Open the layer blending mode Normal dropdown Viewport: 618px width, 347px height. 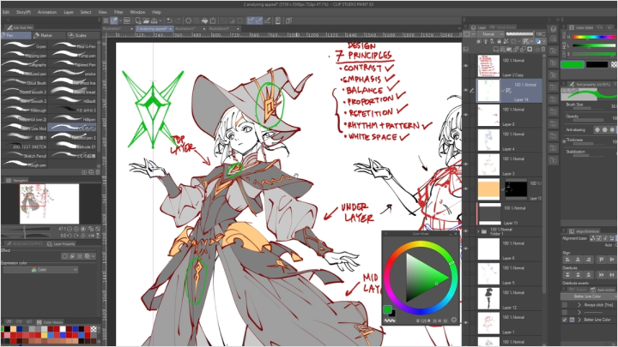[x=491, y=34]
